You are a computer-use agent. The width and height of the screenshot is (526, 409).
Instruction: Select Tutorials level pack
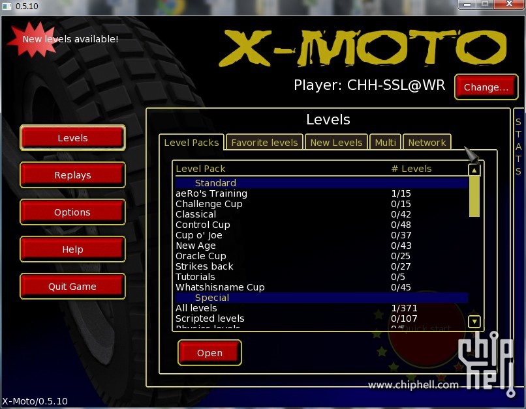321,276
